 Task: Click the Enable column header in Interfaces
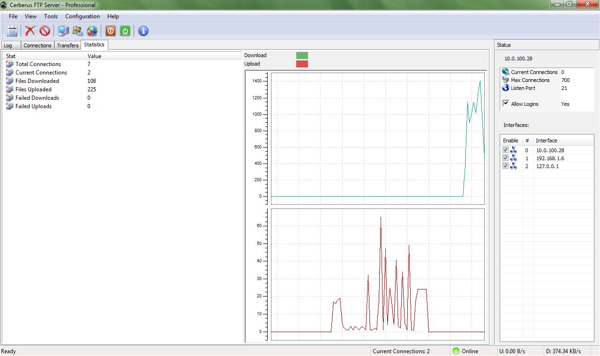click(511, 141)
